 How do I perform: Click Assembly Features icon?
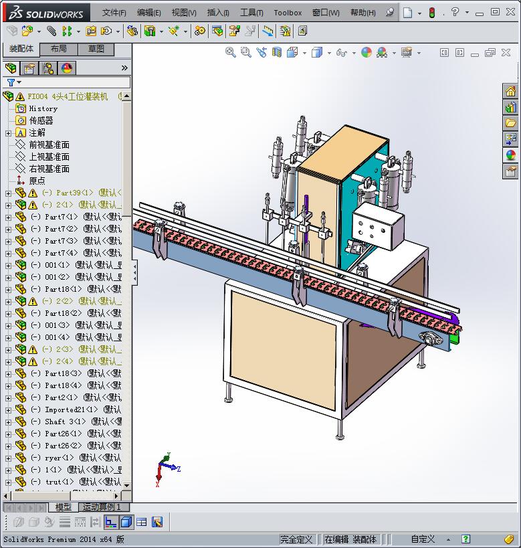point(150,31)
